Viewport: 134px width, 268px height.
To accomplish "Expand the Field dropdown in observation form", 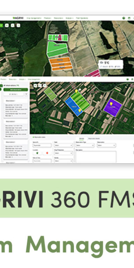I will [x=64, y=146].
